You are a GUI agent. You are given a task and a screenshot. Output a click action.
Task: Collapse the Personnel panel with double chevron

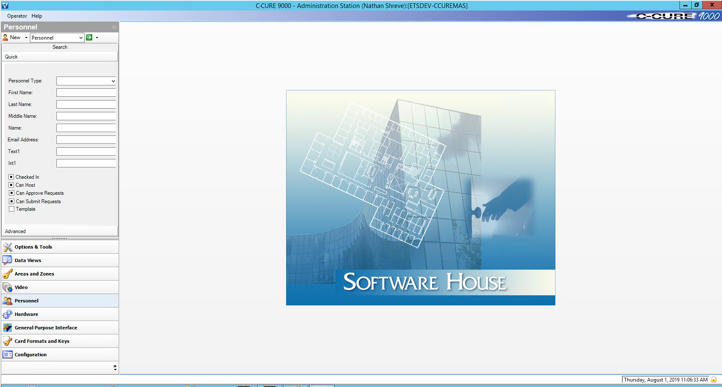[x=114, y=27]
